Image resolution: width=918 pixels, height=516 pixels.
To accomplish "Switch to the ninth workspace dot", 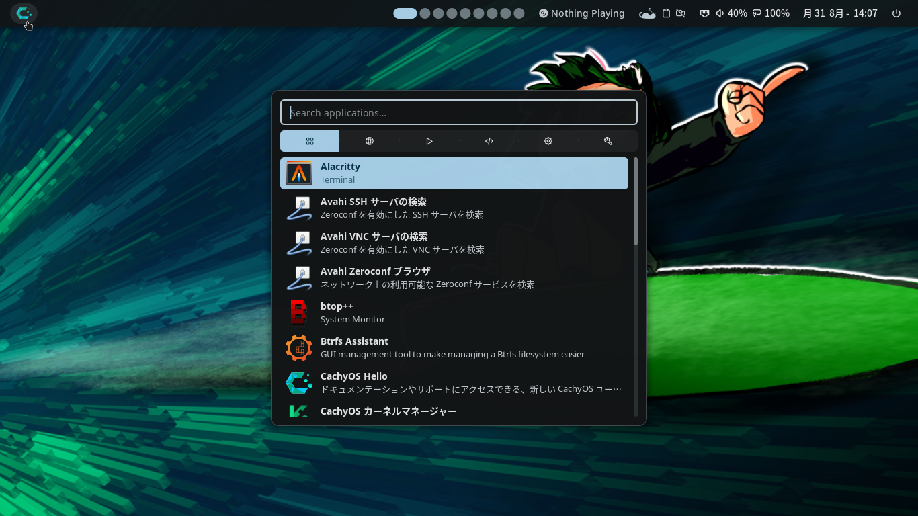I will pos(519,13).
